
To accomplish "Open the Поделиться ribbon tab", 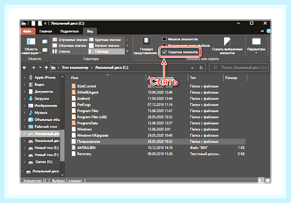I will [69, 31].
